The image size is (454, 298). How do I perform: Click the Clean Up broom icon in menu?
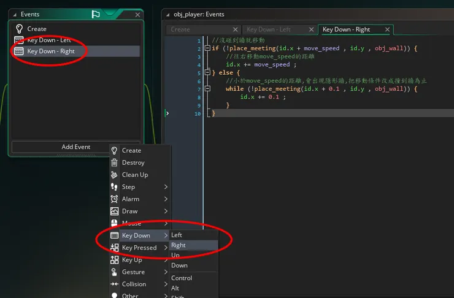(x=114, y=175)
